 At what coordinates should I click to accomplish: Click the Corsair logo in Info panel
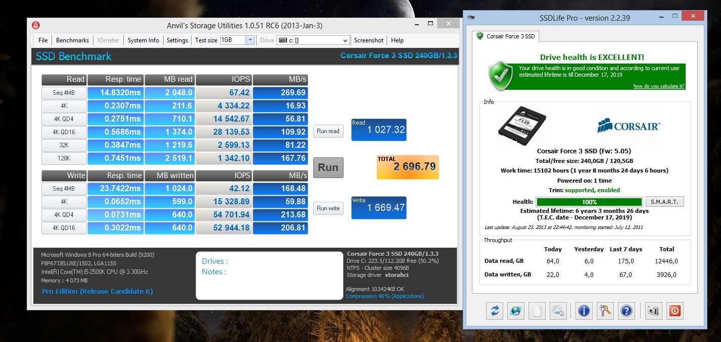[629, 125]
